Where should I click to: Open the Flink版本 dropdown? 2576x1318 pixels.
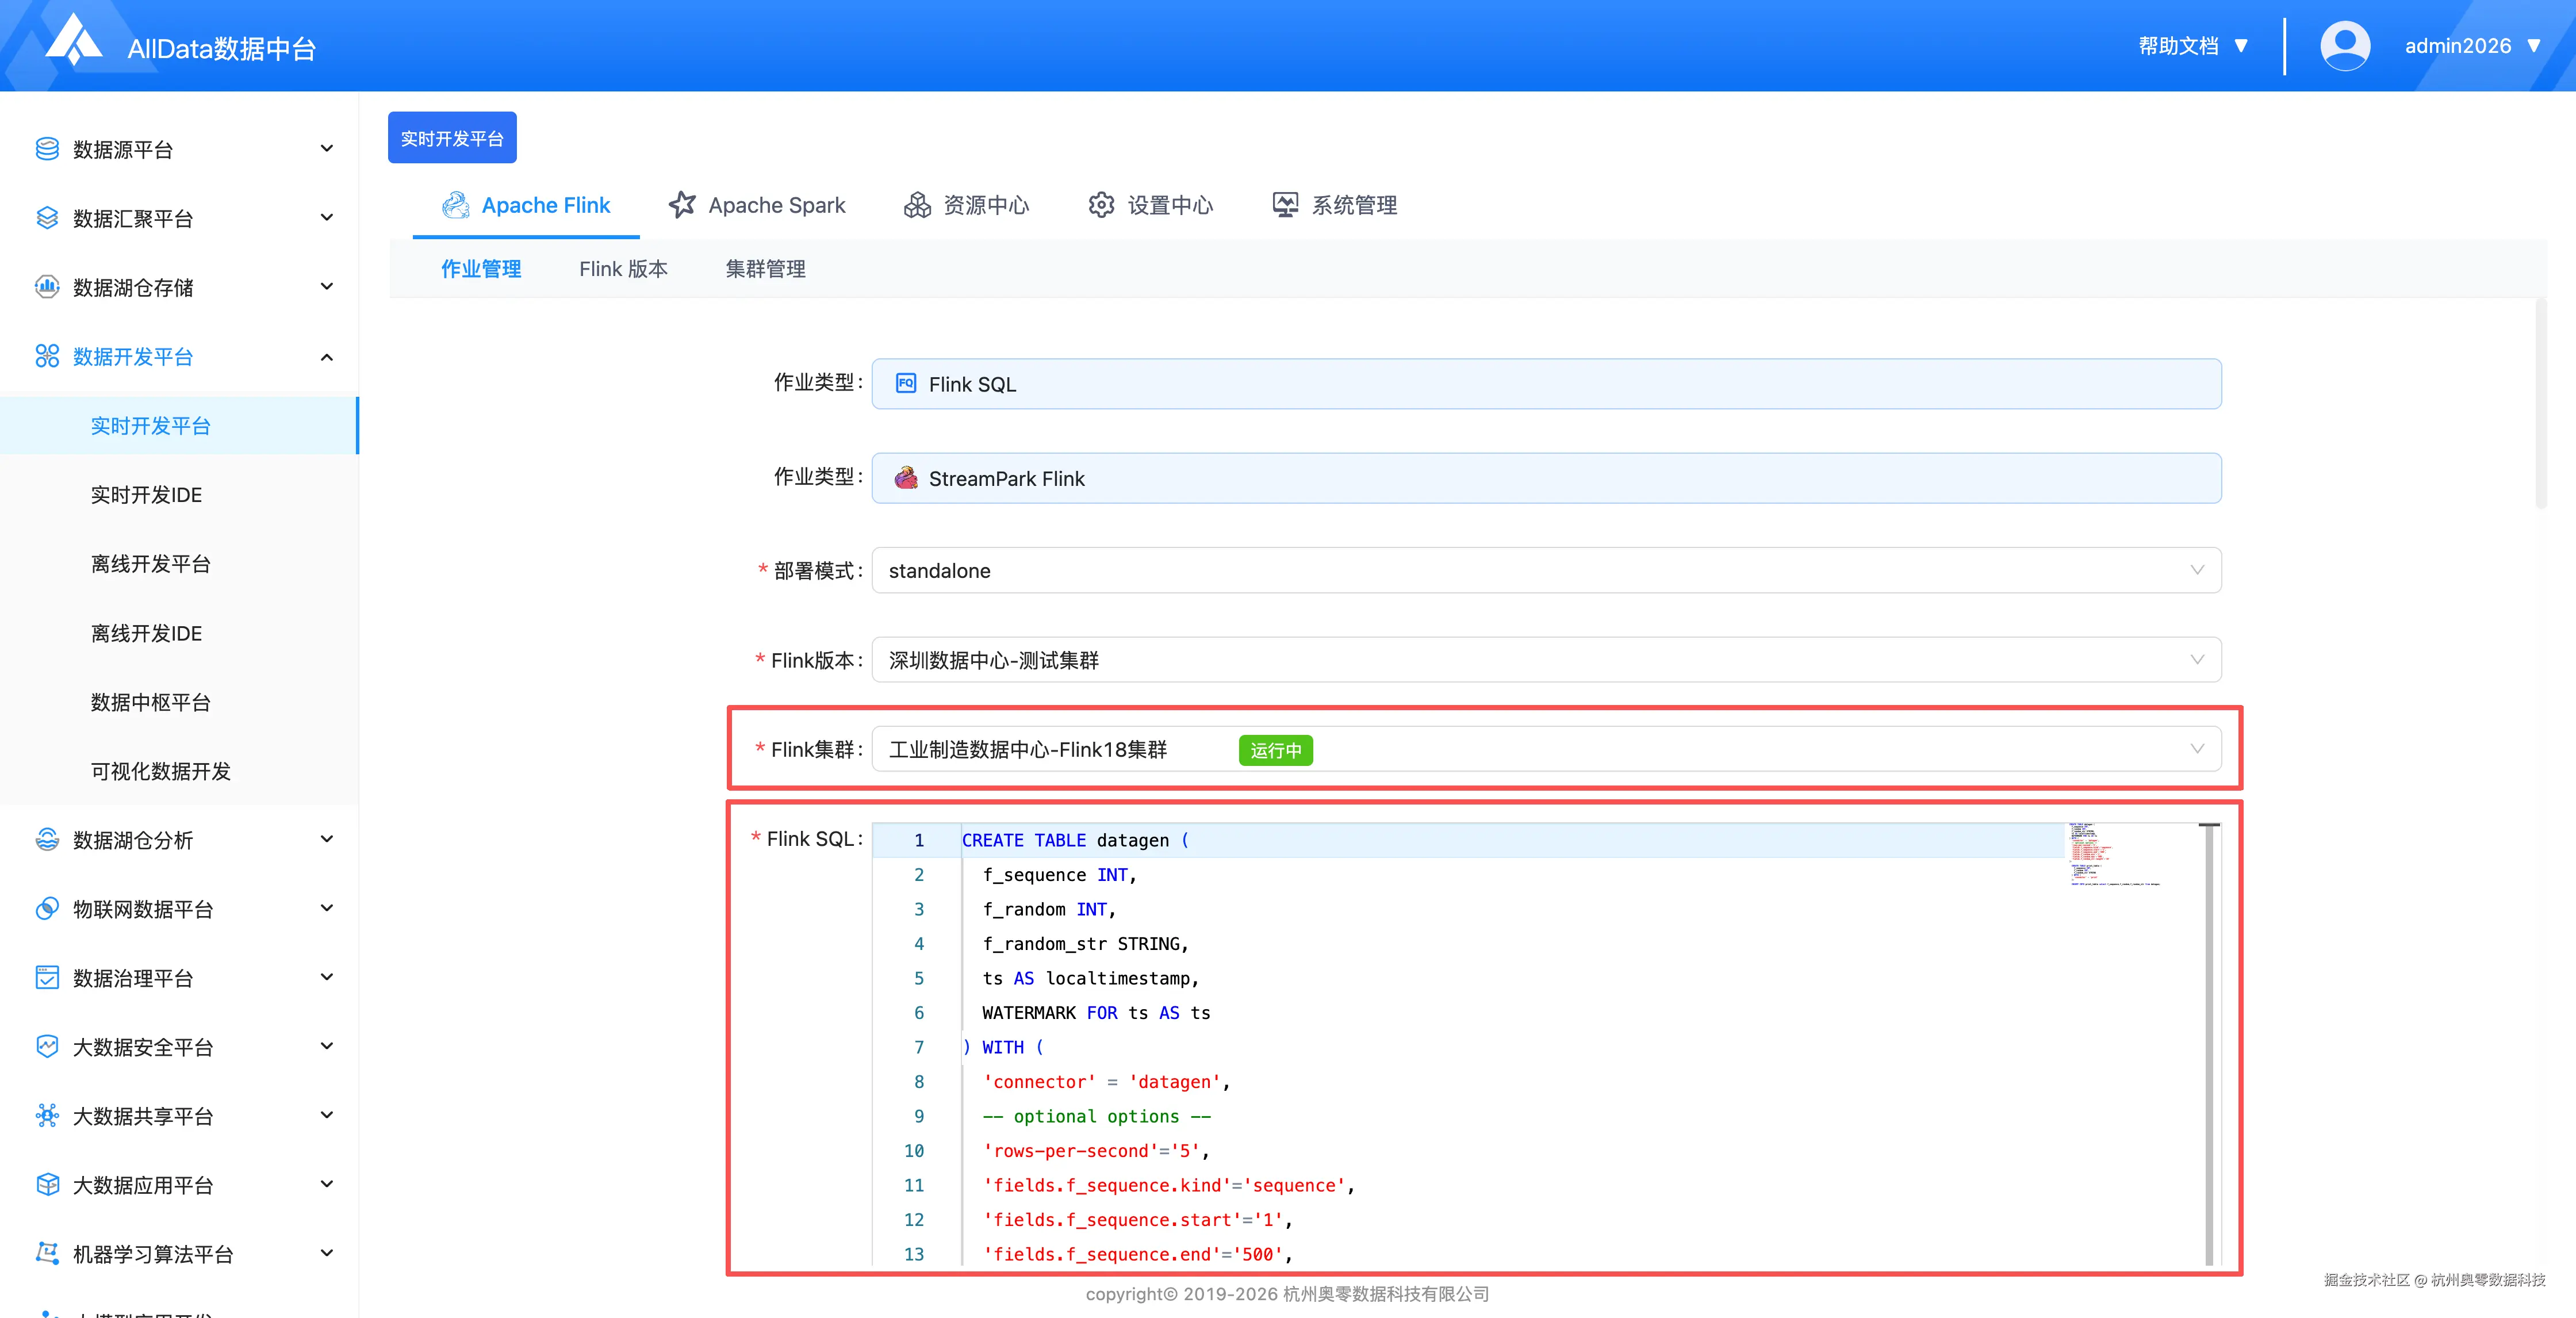[x=1546, y=660]
